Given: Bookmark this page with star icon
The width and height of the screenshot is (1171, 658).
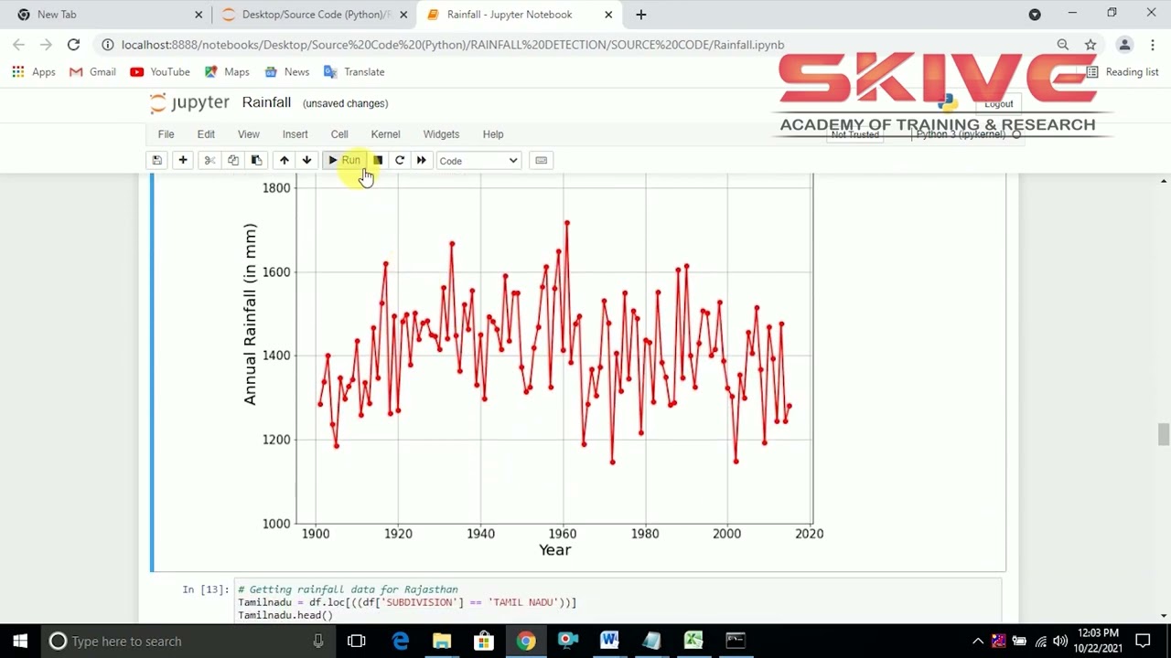Looking at the screenshot, I should (x=1090, y=45).
